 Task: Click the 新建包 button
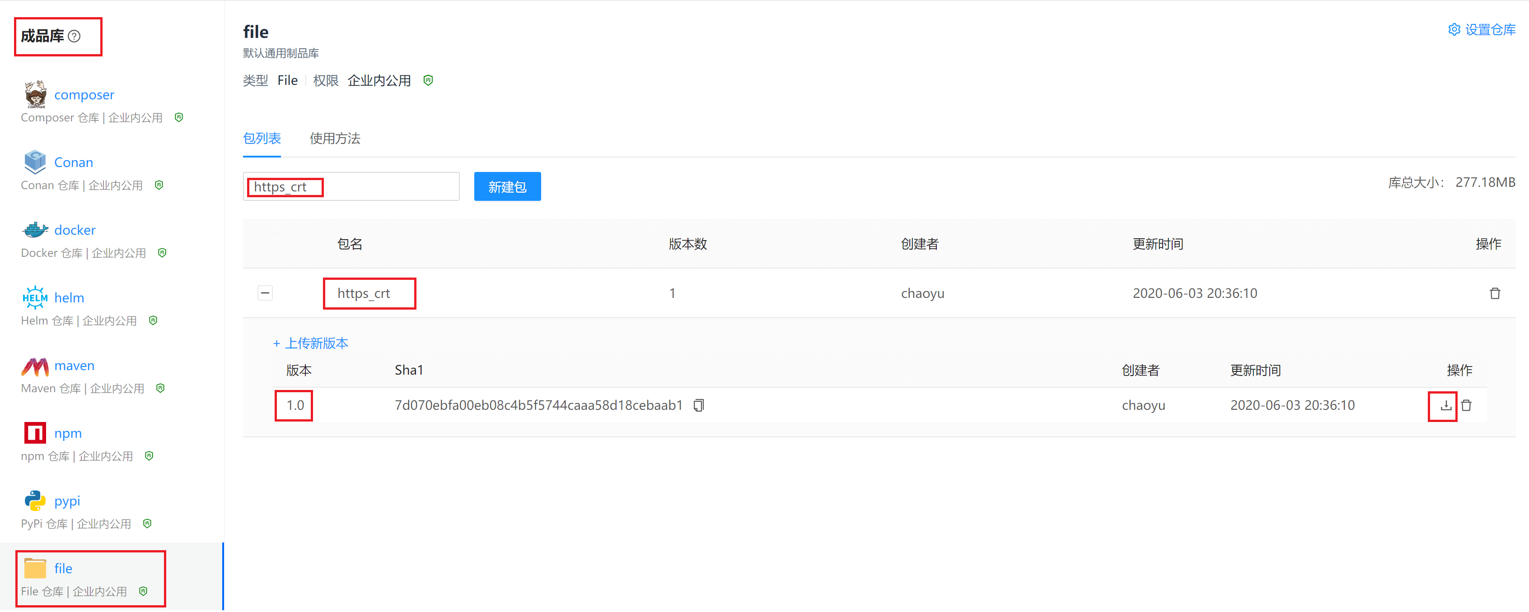coord(507,186)
